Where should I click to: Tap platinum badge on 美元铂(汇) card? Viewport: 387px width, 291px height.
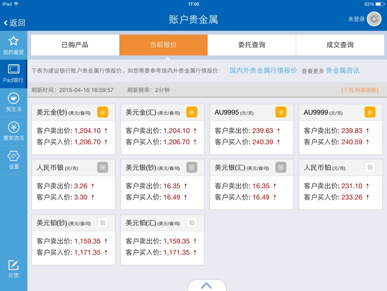point(192,223)
